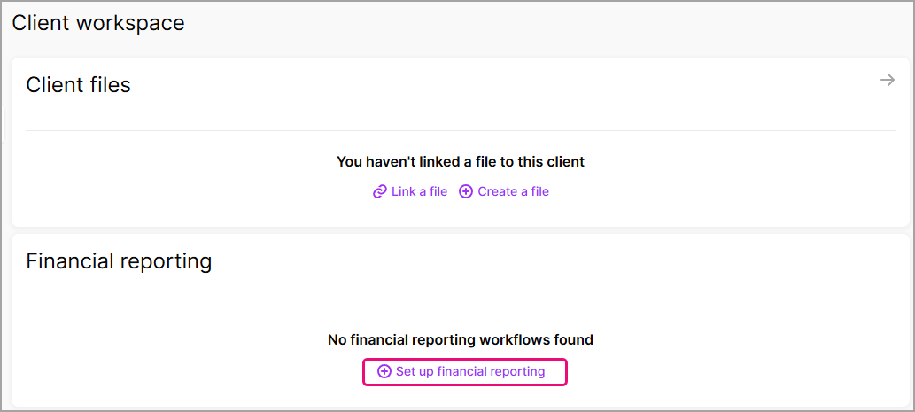The height and width of the screenshot is (412, 915).
Task: Click the plus icon beside Set up financial reporting
Action: click(x=384, y=371)
